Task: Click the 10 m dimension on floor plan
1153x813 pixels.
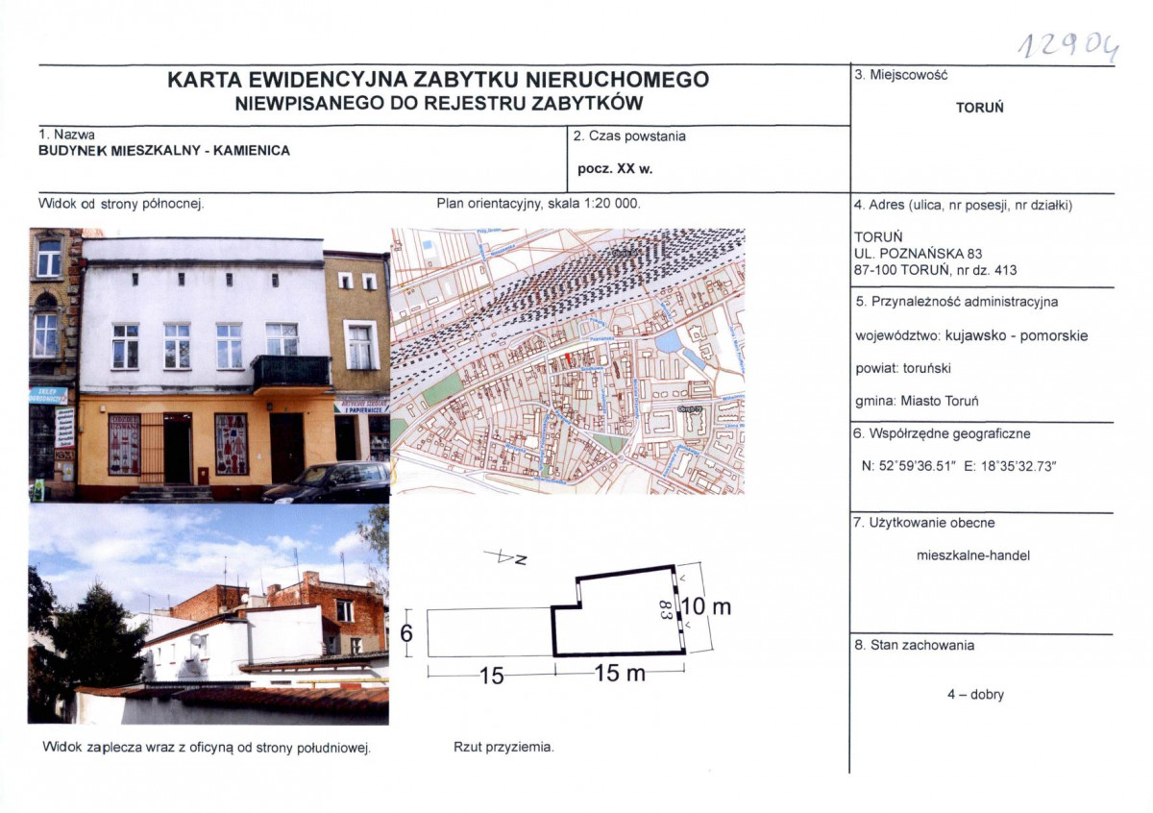Action: [x=706, y=607]
